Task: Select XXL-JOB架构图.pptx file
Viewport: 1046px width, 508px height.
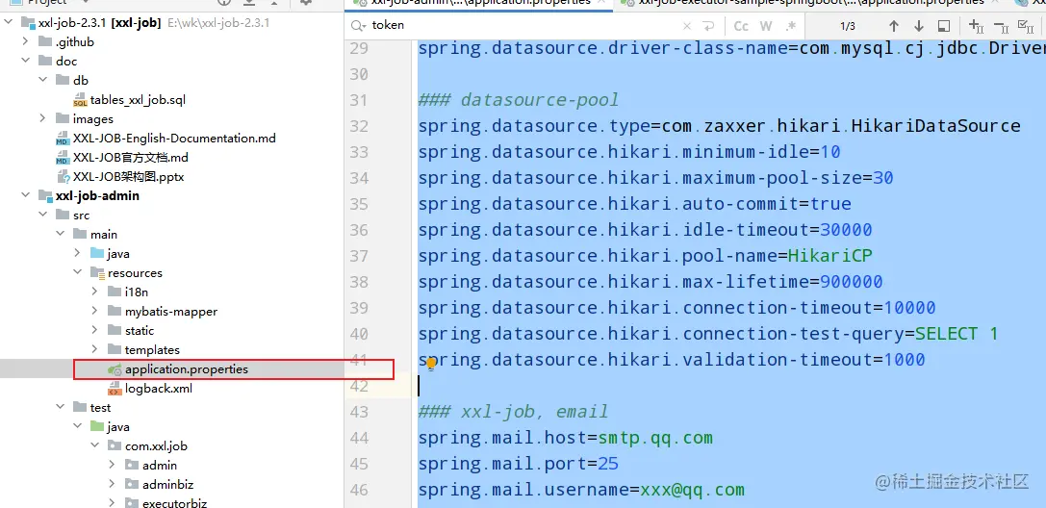Action: pyautogui.click(x=129, y=177)
